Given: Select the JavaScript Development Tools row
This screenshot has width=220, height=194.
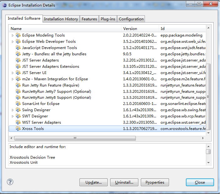Looking at the screenshot, I should click(107, 47).
